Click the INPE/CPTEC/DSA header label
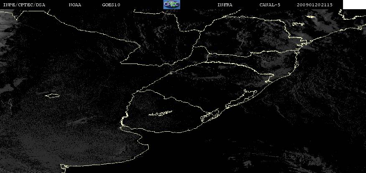366x173 pixels. pos(24,5)
